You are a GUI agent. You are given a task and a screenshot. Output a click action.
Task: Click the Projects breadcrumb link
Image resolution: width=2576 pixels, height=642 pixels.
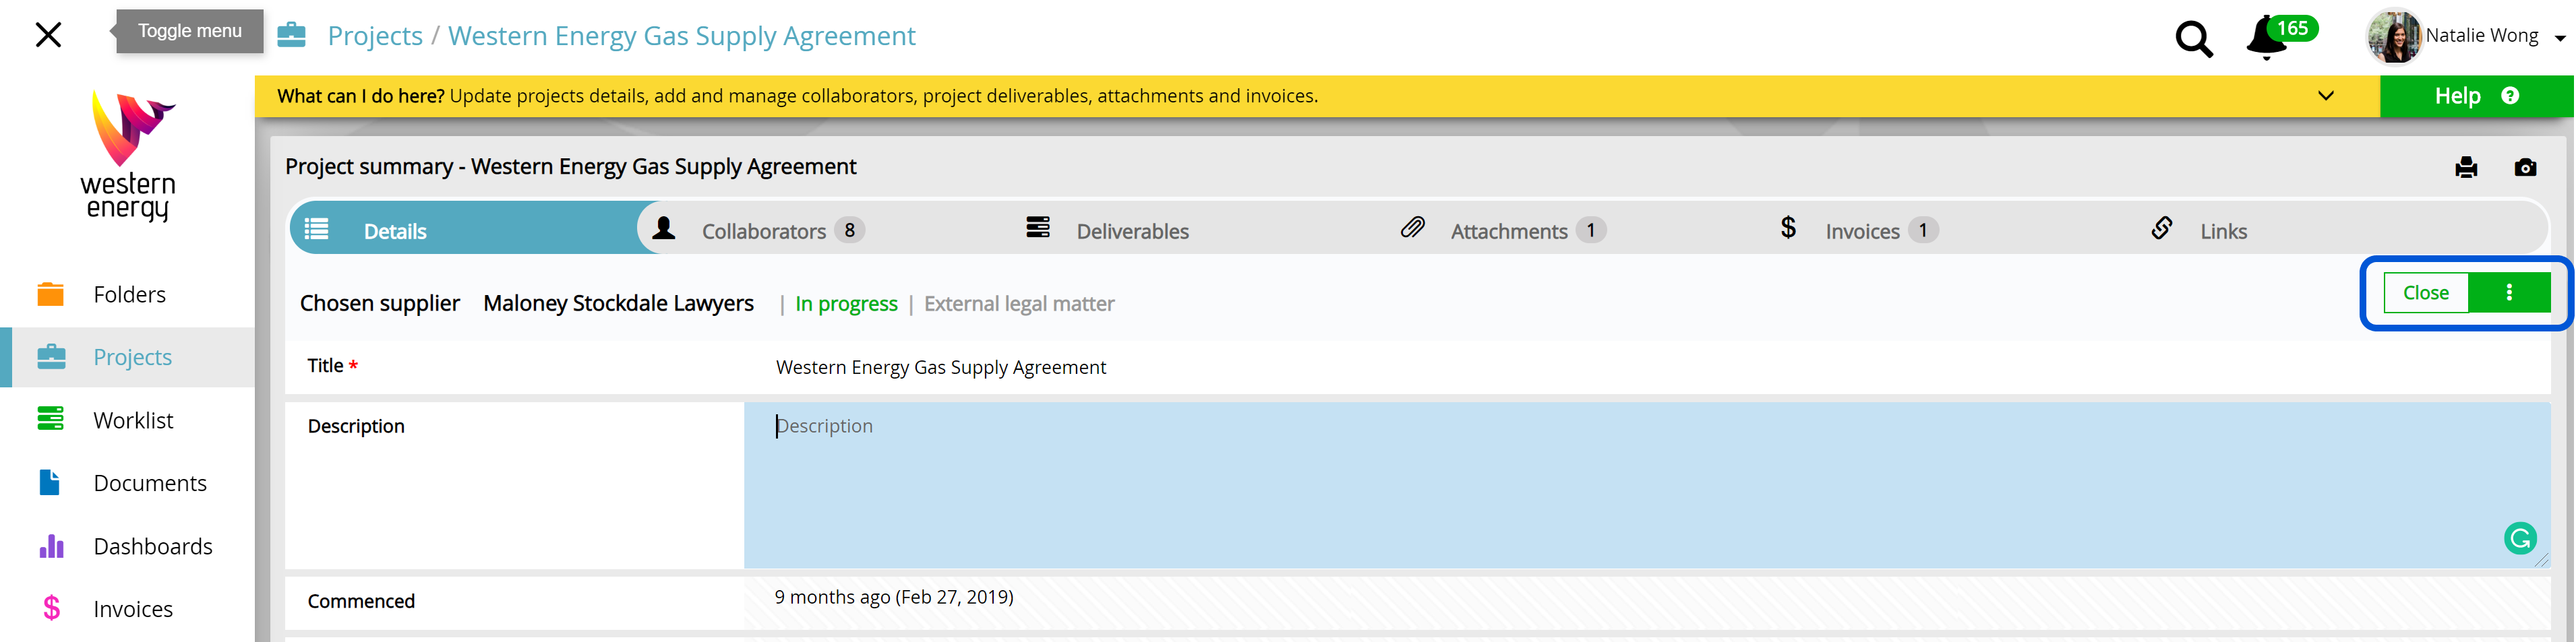375,36
